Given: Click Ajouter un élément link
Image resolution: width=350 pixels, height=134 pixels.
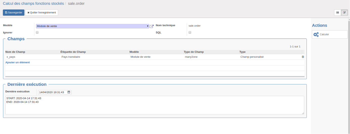Looking at the screenshot, I should point(17,62).
